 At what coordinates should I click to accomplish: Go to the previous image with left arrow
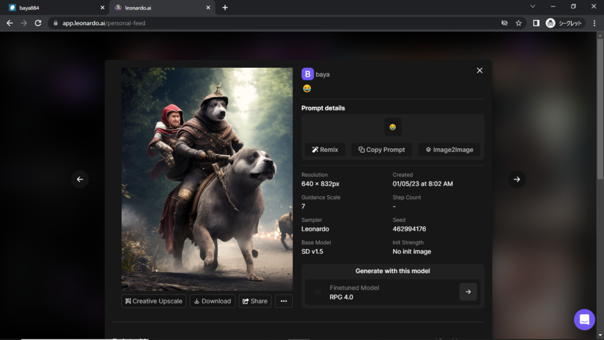80,179
